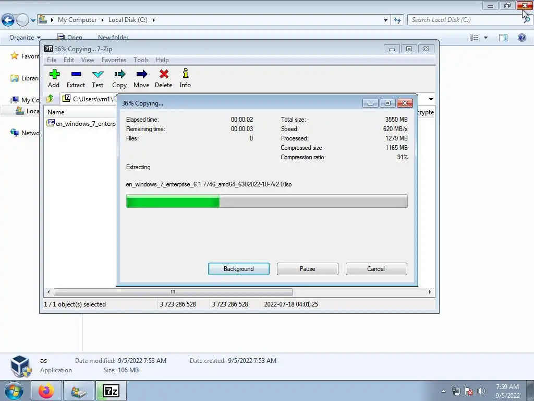Open the 7-Zip File menu
This screenshot has height=401, width=534.
(x=52, y=60)
